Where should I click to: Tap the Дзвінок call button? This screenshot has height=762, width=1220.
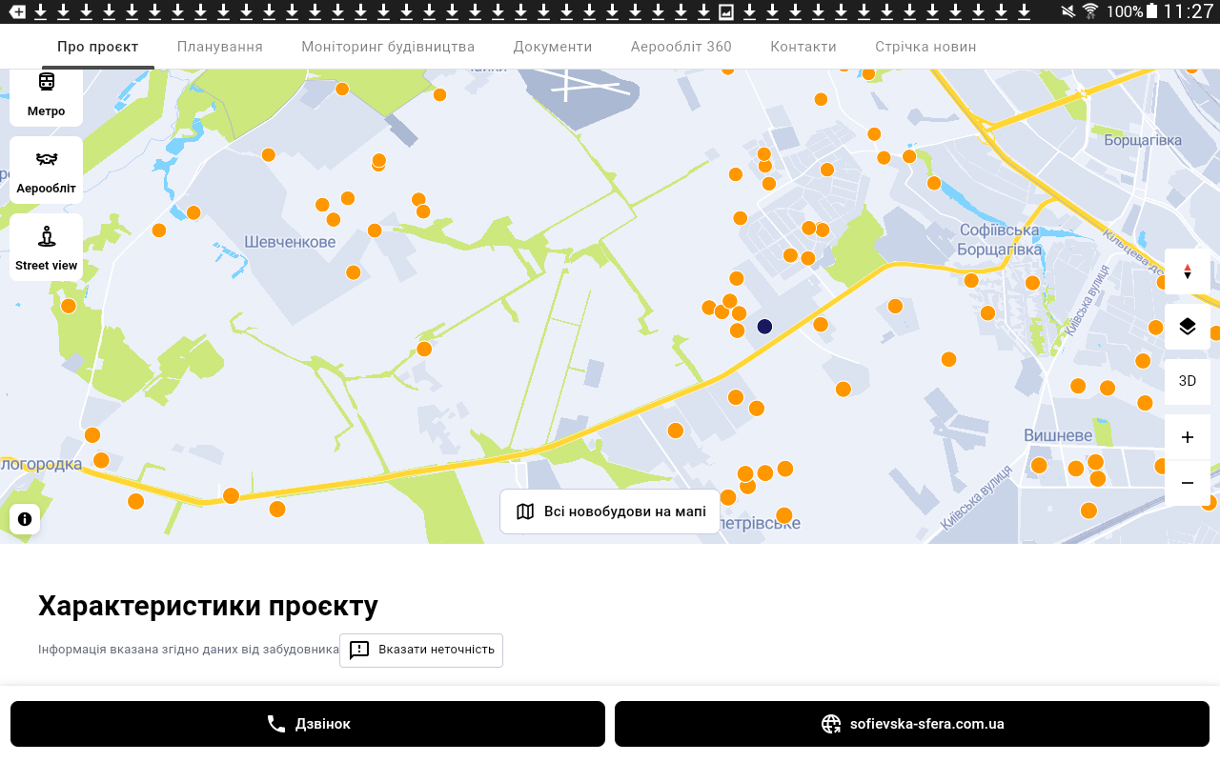coord(308,724)
